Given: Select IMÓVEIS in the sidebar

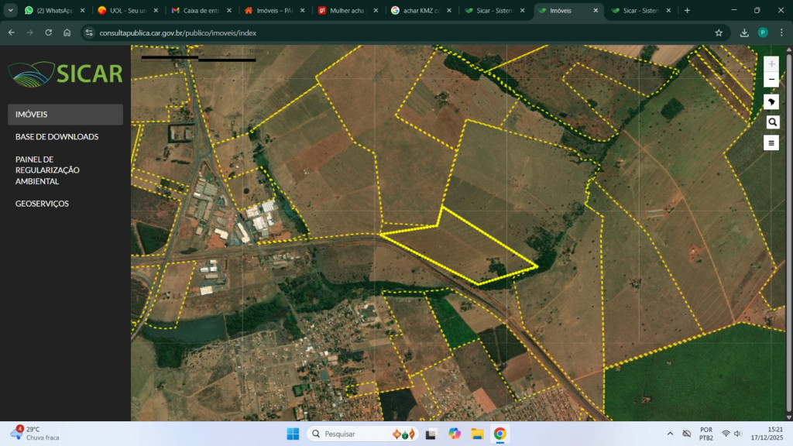Looking at the screenshot, I should point(65,115).
